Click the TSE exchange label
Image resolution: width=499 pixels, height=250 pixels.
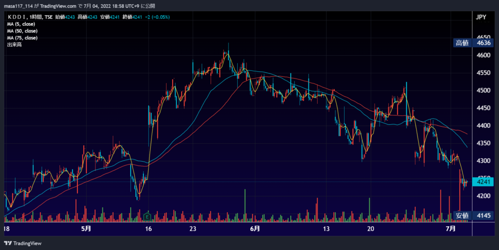tap(48, 17)
